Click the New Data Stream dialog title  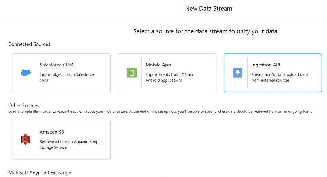coord(209,9)
